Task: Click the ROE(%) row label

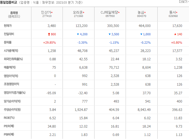Action: pos(9,118)
